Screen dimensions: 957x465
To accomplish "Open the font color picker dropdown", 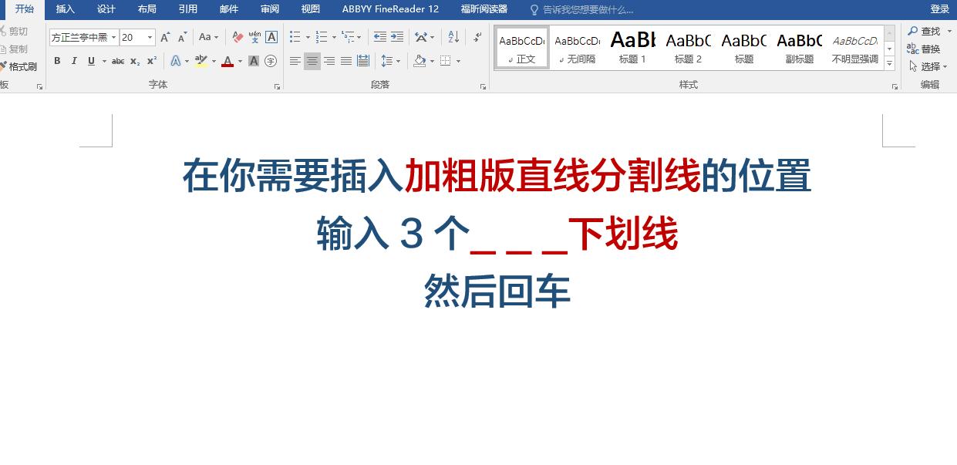I will (239, 60).
